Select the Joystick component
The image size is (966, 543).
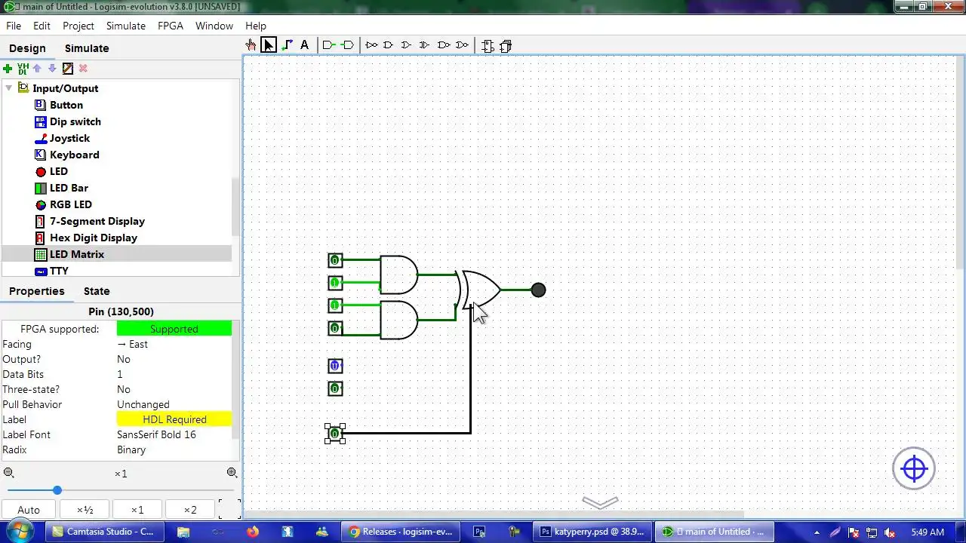click(69, 138)
